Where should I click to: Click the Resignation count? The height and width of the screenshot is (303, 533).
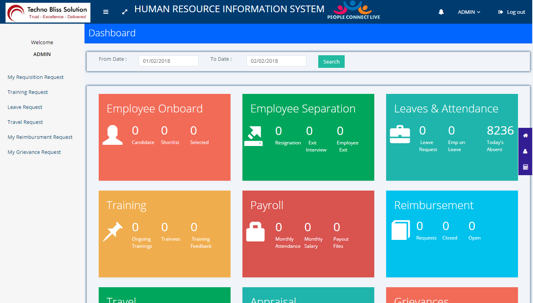(279, 131)
